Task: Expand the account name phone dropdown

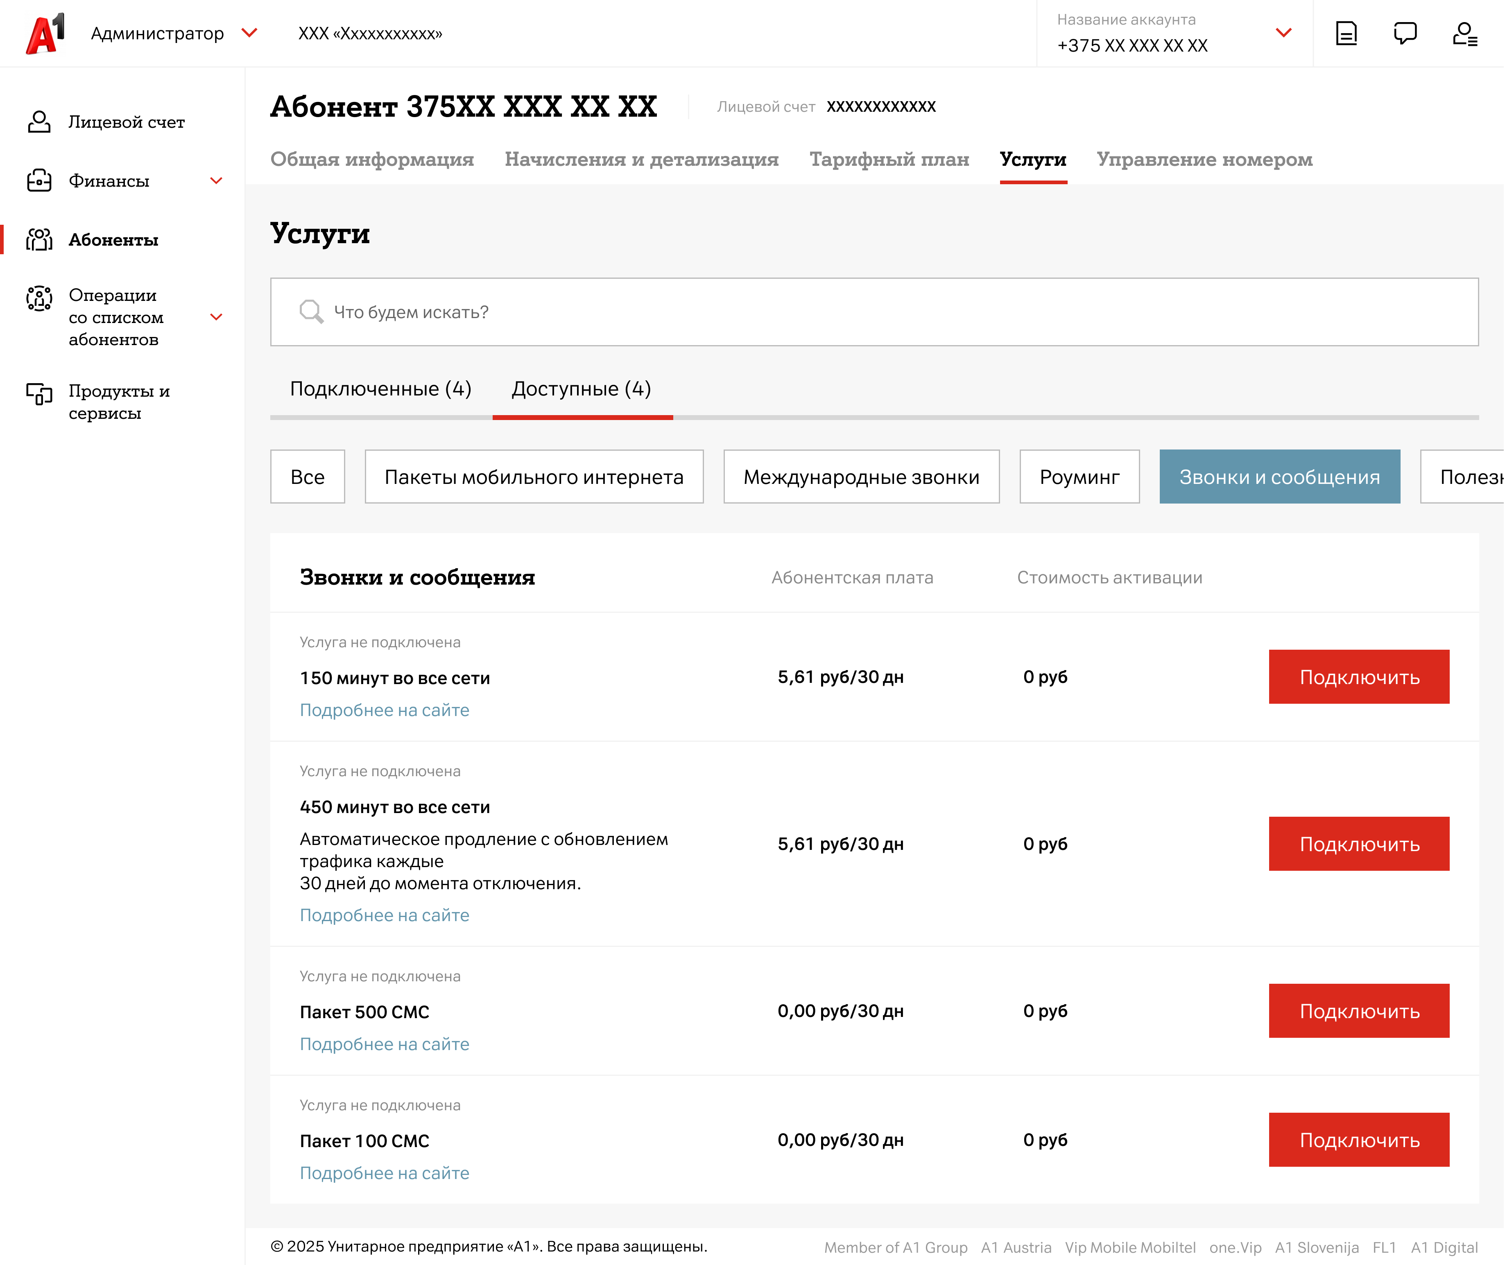Action: point(1283,33)
